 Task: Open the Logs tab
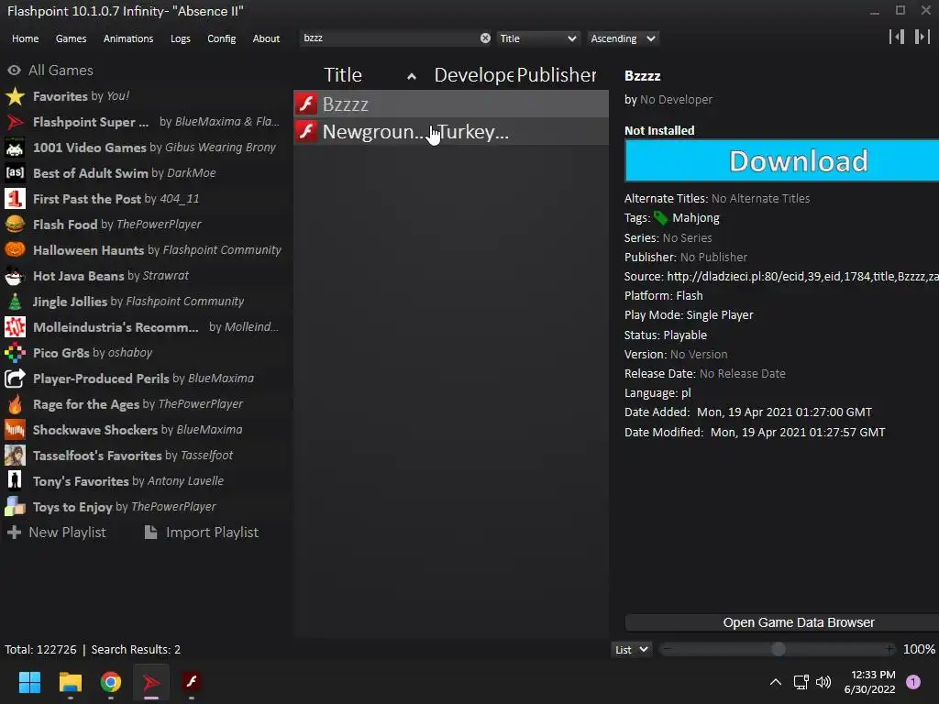point(181,38)
